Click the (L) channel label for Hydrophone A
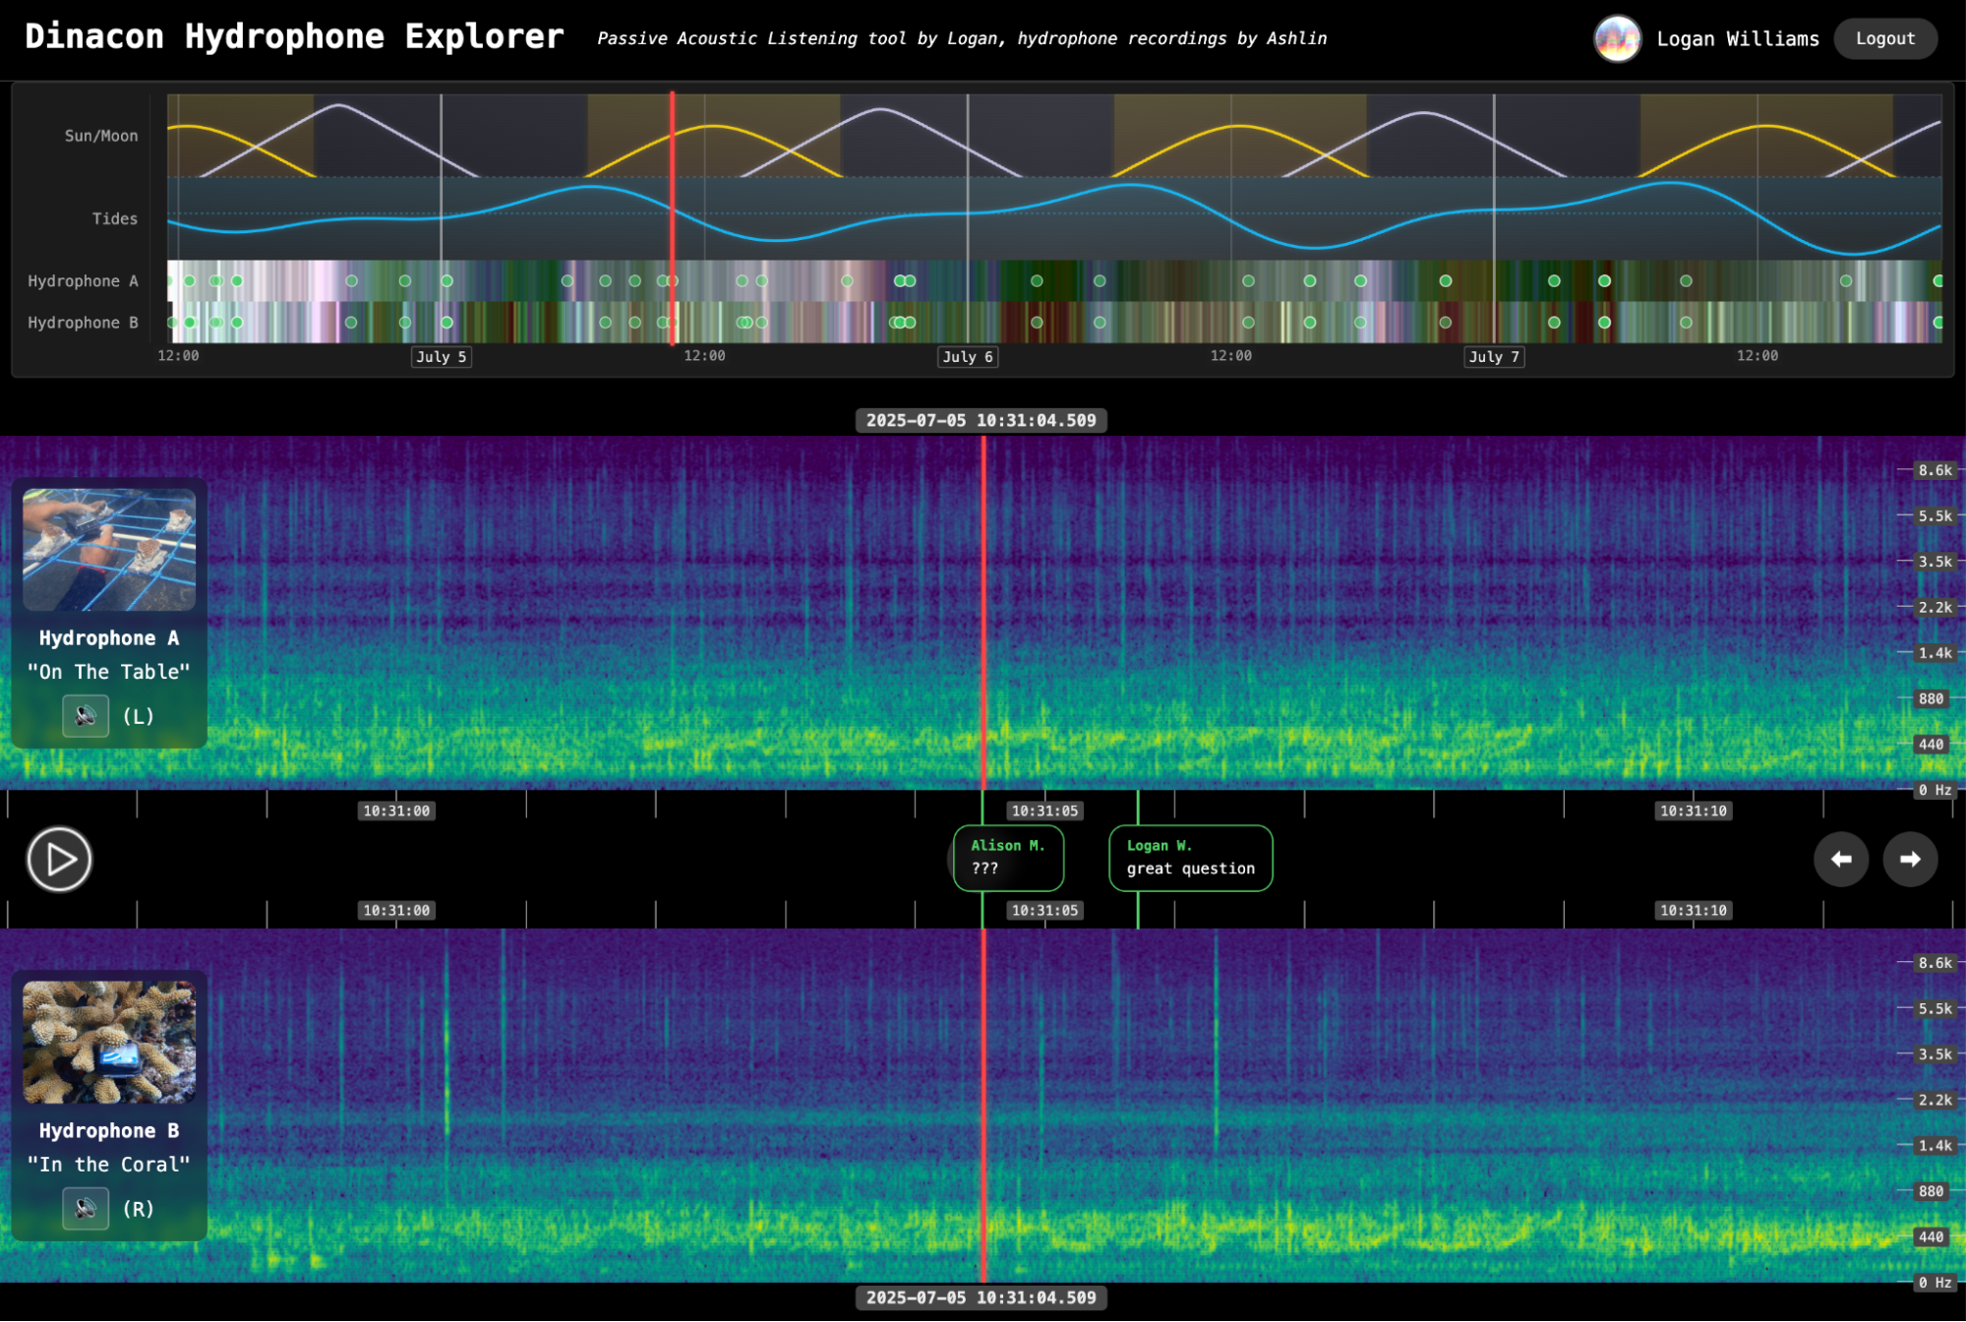This screenshot has width=1966, height=1322. coord(139,716)
